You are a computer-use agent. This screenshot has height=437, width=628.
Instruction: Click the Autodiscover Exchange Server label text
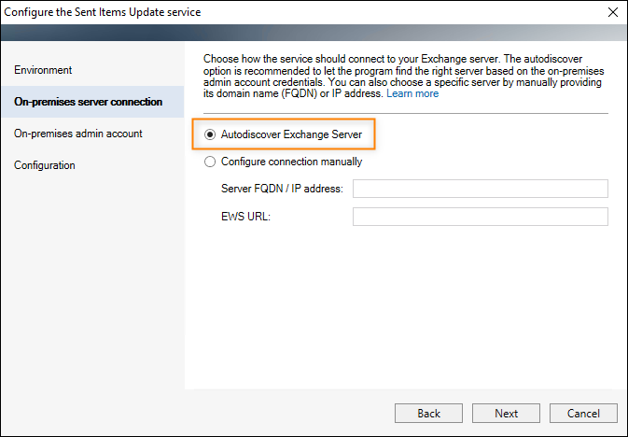[x=291, y=134]
